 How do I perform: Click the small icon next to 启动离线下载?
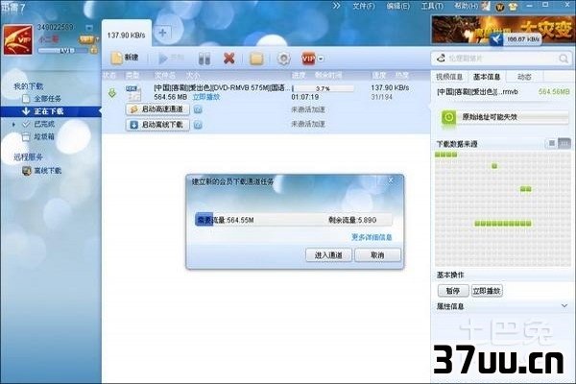click(x=198, y=125)
